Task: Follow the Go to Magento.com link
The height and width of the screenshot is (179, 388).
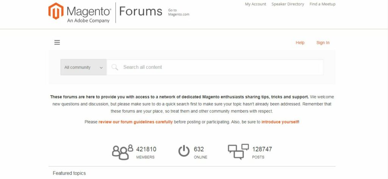Action: 178,12
